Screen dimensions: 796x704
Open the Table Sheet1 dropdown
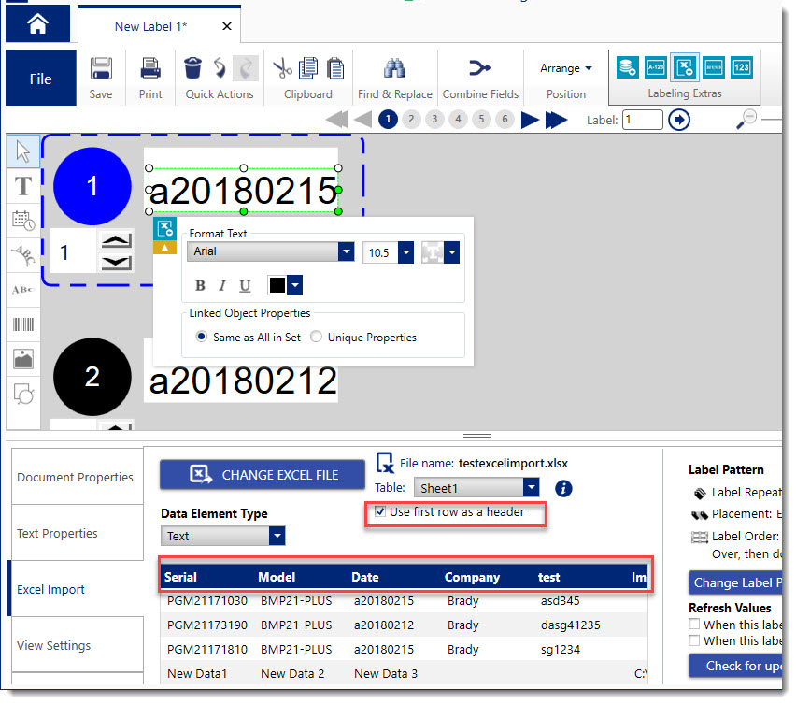click(x=531, y=488)
